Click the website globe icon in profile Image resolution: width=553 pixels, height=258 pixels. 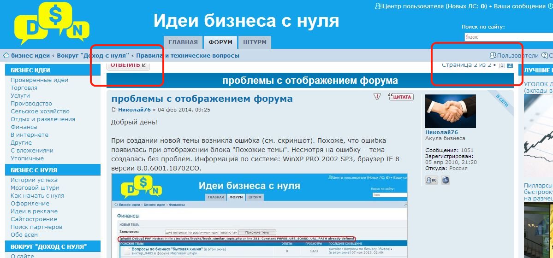446,180
